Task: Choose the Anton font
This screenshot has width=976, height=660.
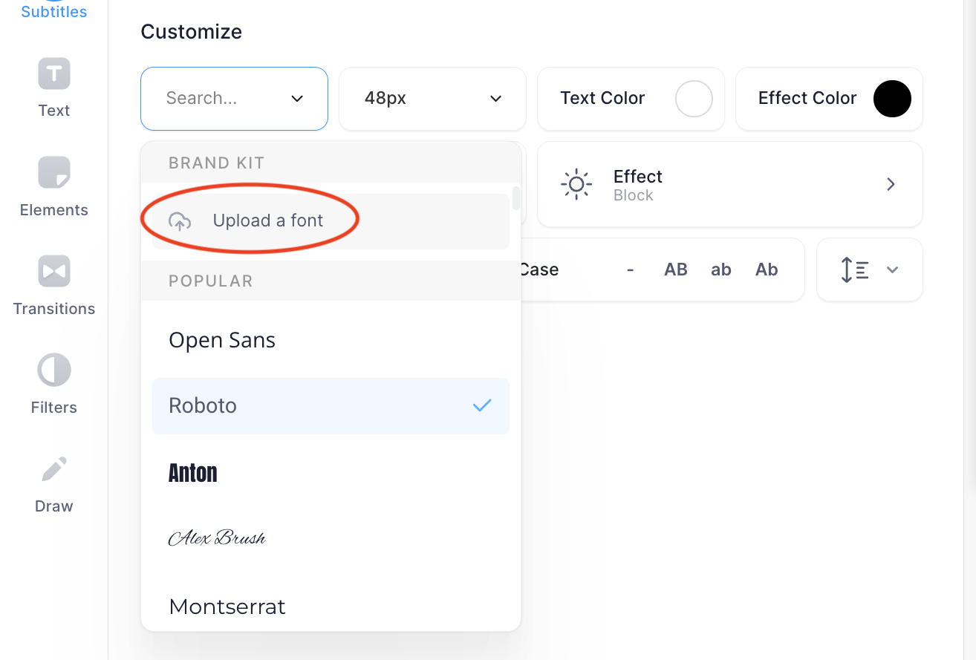Action: [192, 473]
